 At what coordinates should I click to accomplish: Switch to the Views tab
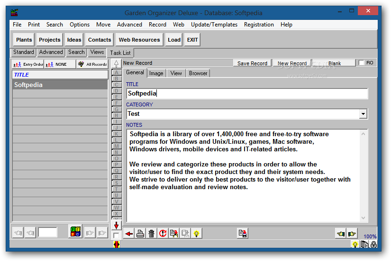(x=97, y=52)
